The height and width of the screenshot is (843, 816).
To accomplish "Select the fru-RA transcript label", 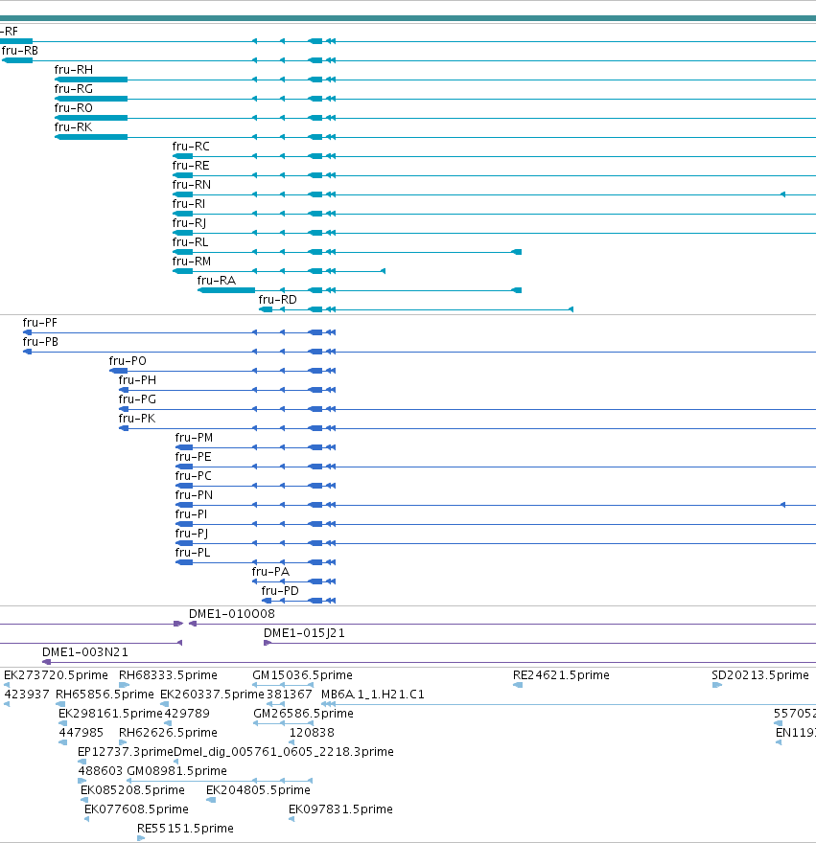I will tap(217, 281).
